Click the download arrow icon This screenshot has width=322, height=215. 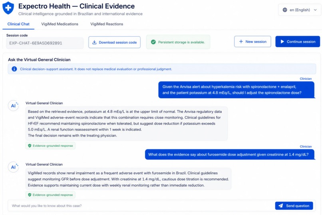click(94, 42)
